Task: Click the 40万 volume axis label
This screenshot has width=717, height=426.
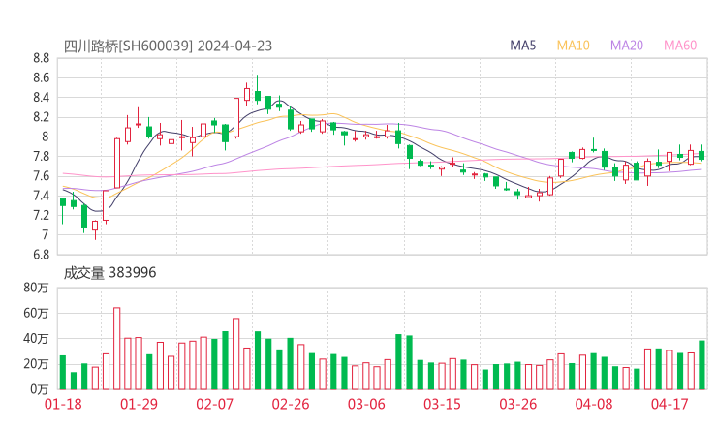Action: pyautogui.click(x=36, y=339)
